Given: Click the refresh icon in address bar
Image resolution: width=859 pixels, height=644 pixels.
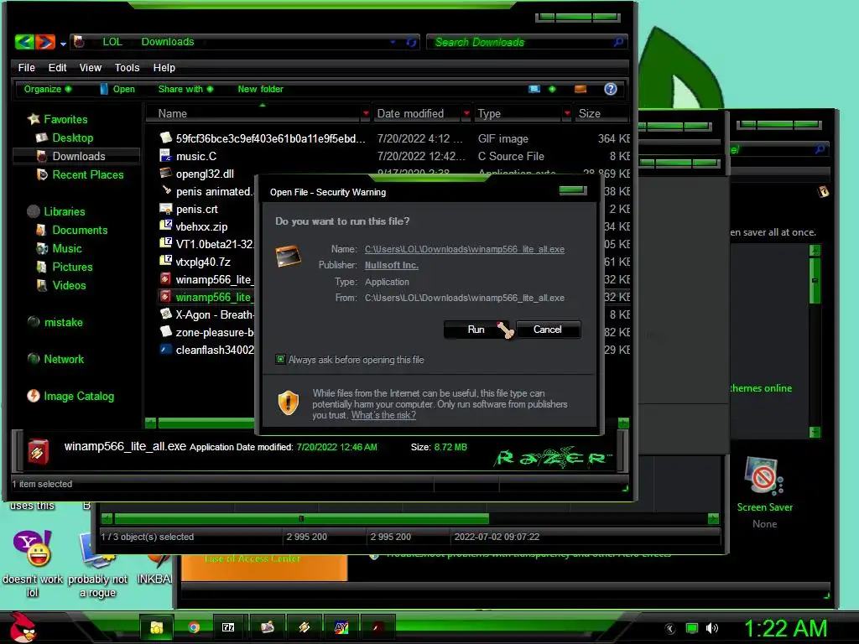Looking at the screenshot, I should (x=411, y=42).
